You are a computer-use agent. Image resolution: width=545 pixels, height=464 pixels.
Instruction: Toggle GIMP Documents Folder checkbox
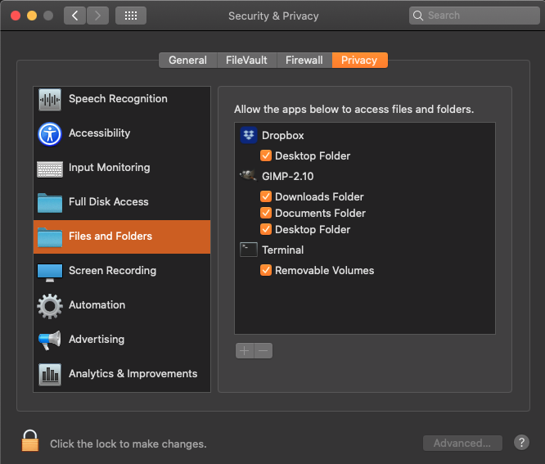(x=266, y=213)
